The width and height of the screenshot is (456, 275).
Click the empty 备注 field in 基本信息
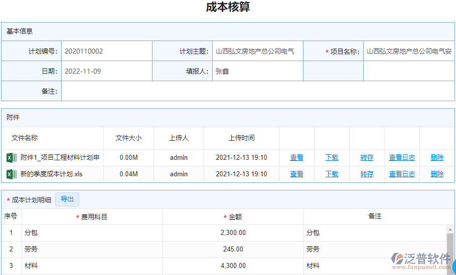(x=258, y=91)
